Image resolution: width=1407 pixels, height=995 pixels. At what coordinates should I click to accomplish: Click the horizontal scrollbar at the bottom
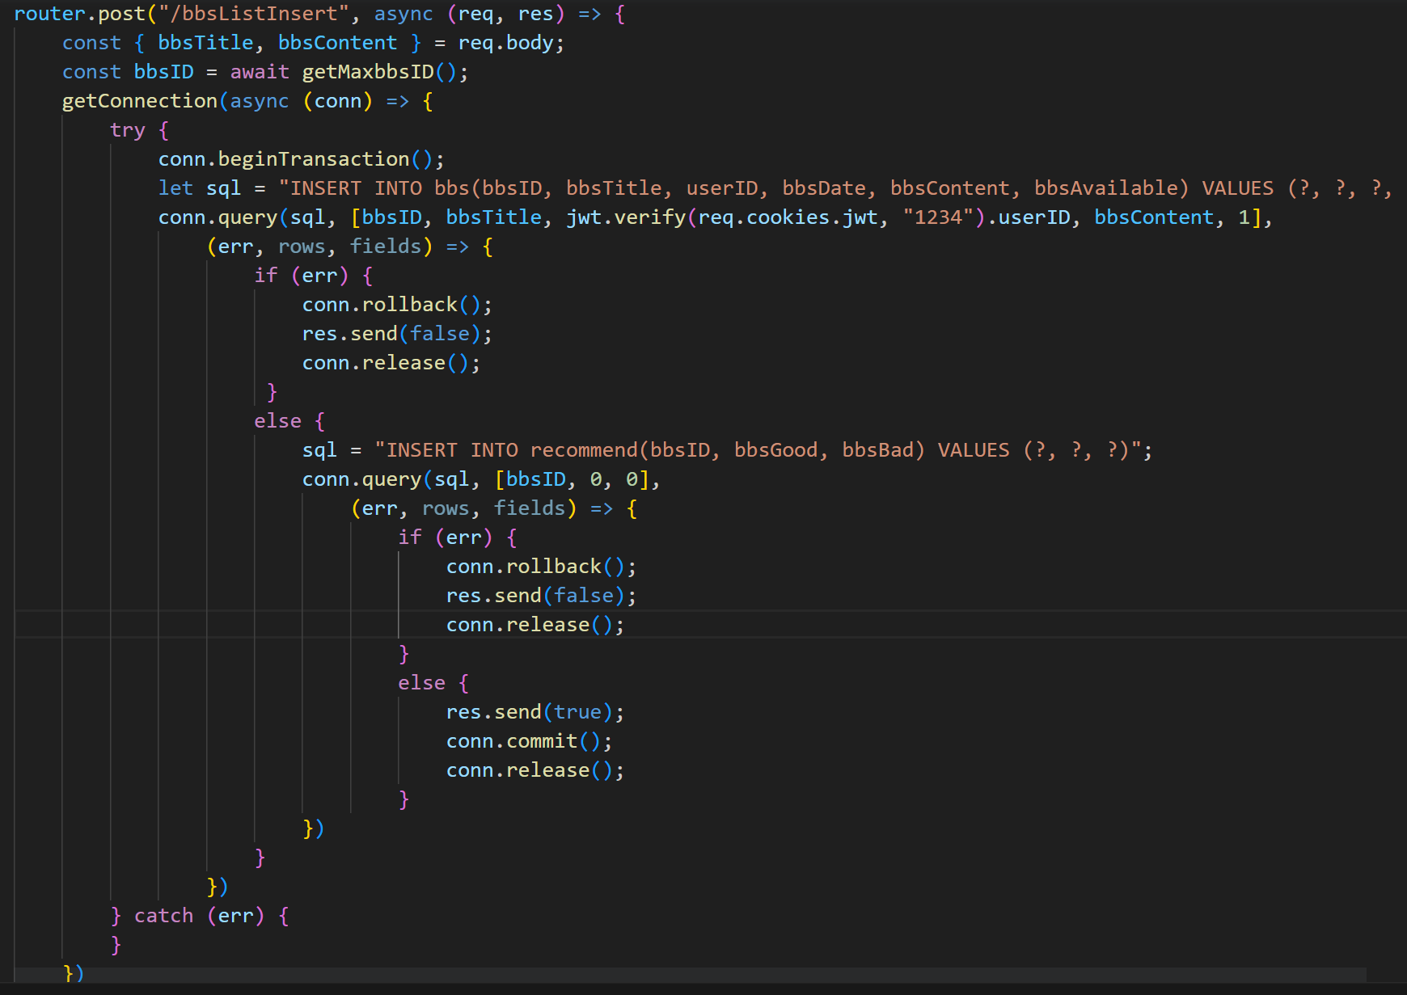point(691,975)
